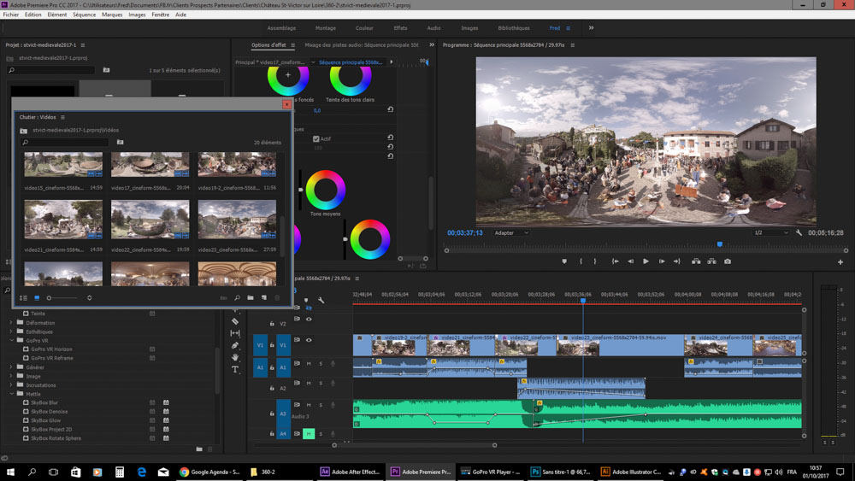Open the Séquence menu
The width and height of the screenshot is (855, 481).
84,15
